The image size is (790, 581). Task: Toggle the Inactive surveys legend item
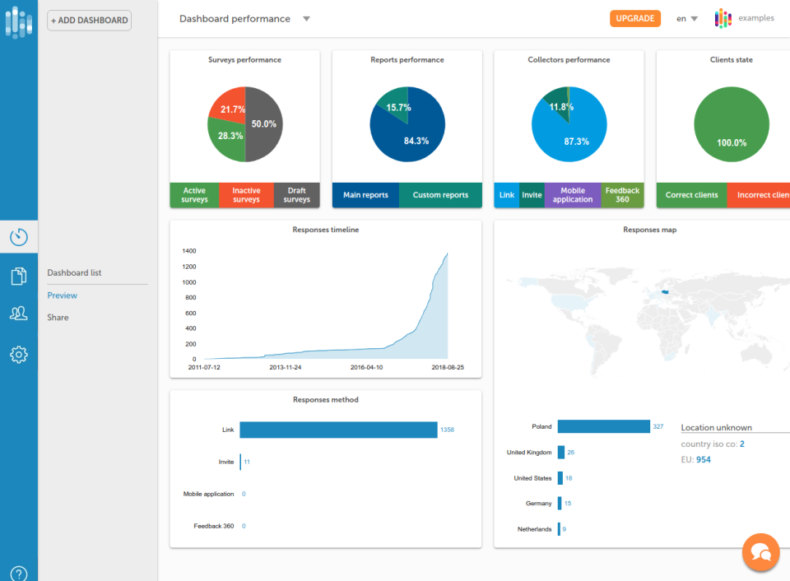(x=246, y=195)
